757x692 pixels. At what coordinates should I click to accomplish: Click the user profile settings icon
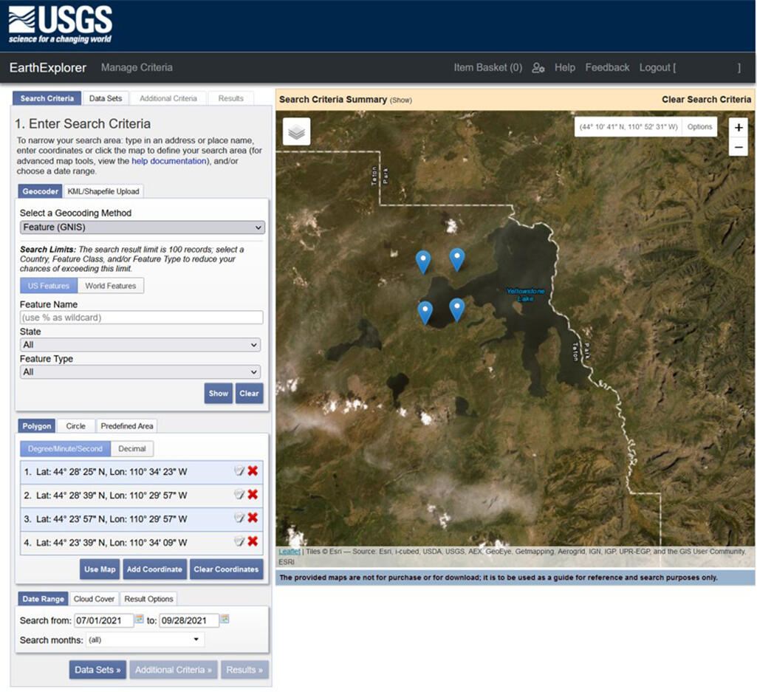point(538,68)
